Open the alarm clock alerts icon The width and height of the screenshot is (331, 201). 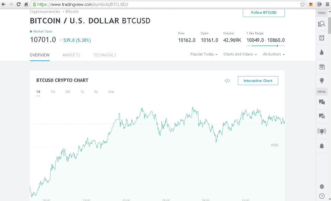322,38
